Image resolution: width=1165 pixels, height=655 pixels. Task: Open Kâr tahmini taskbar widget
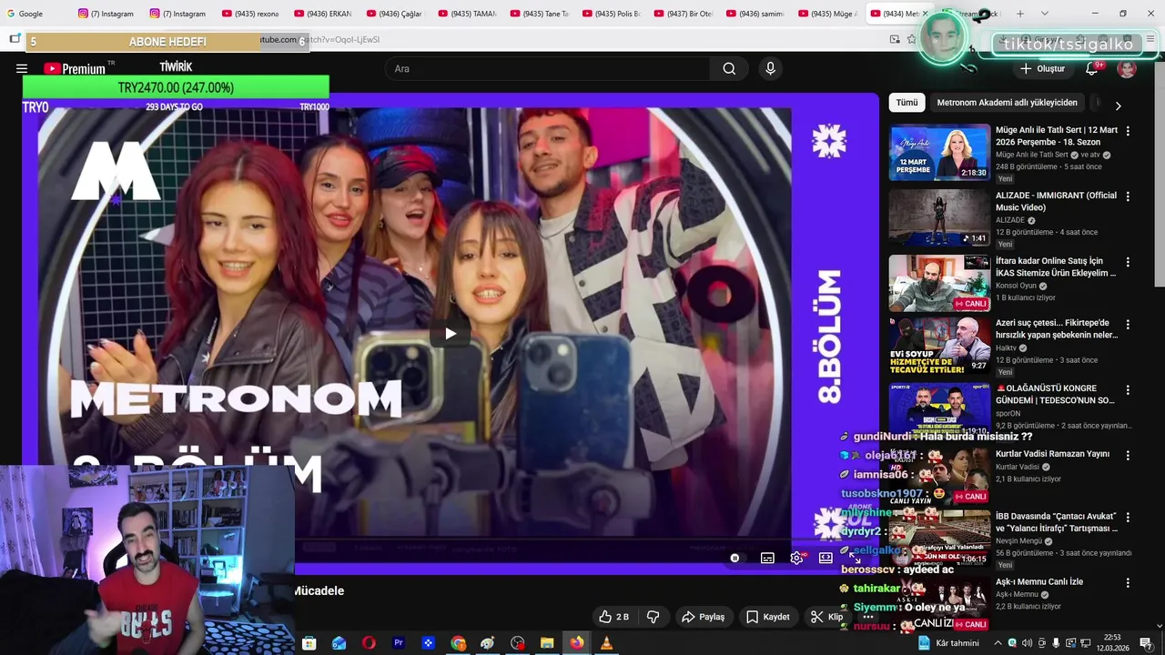pos(947,643)
